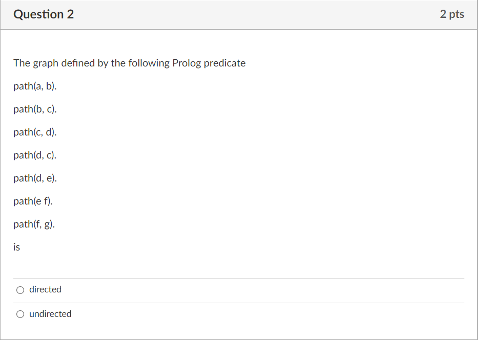Click the fact line "path(d, c)."
490x342 pixels.
coord(35,155)
